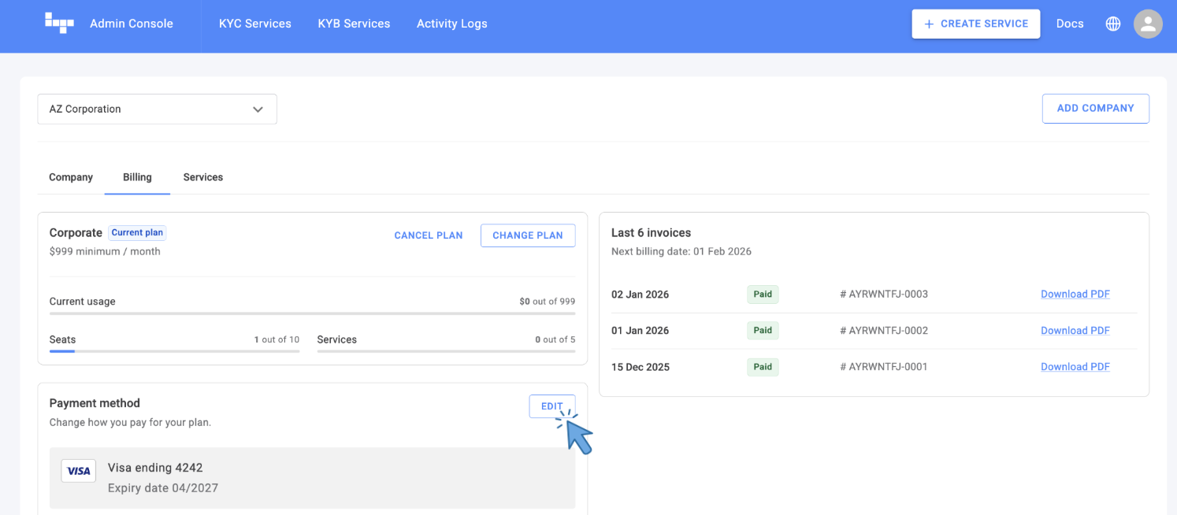The height and width of the screenshot is (515, 1177).
Task: Open the KYB Services menu
Action: [x=354, y=24]
